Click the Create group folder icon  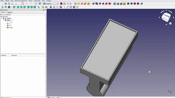click(46, 7)
